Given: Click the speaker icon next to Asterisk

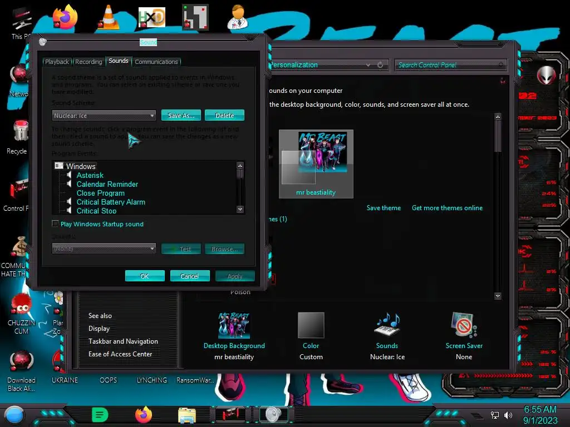Looking at the screenshot, I should coord(69,175).
